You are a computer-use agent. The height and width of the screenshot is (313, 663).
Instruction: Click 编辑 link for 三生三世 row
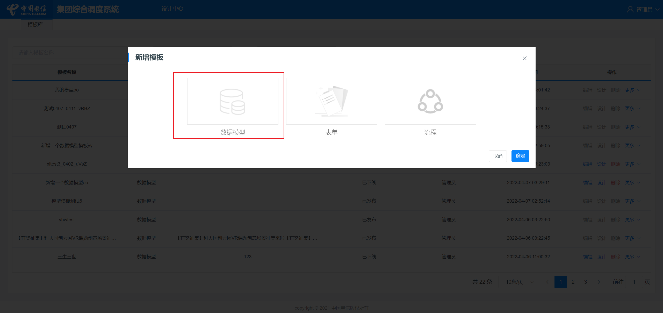click(x=587, y=257)
